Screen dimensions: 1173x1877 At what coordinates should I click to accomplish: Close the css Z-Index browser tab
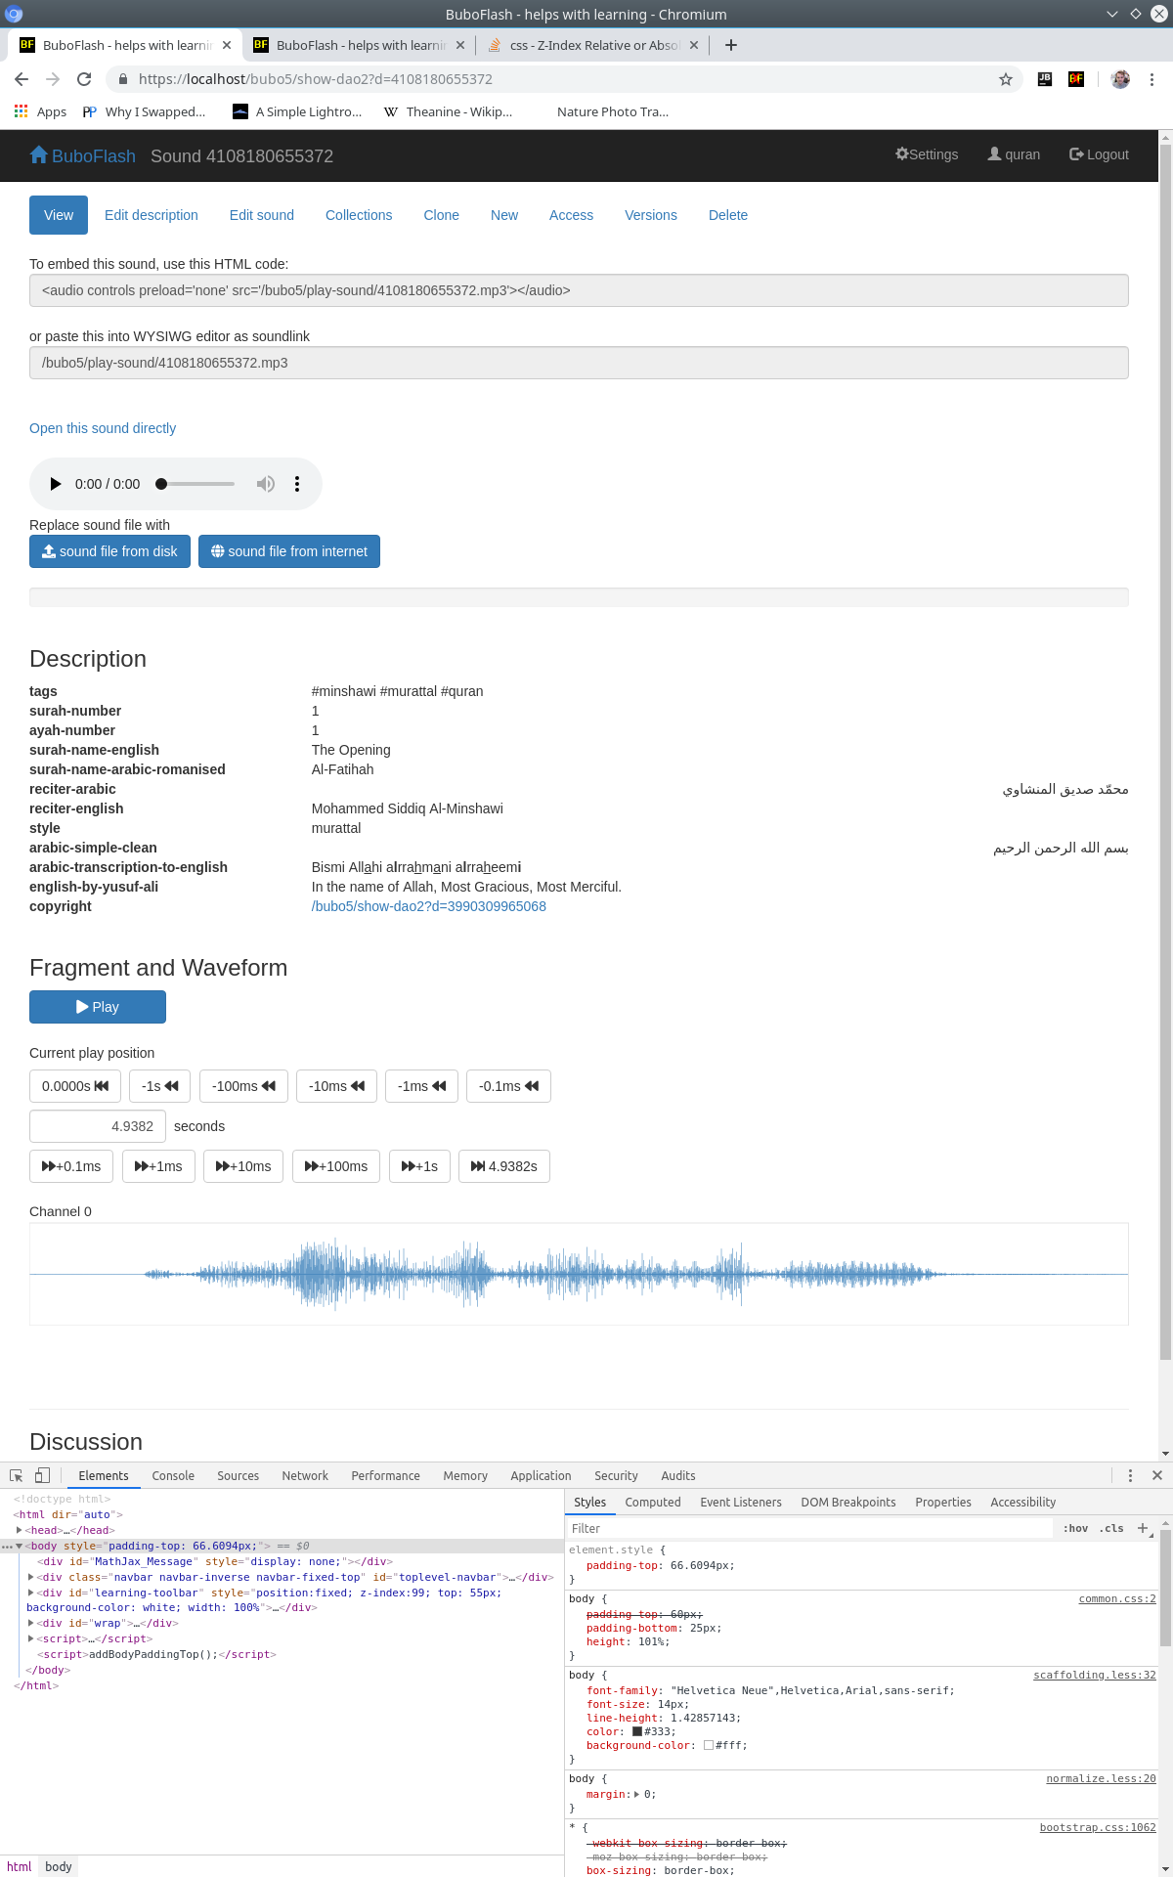pyautogui.click(x=694, y=45)
